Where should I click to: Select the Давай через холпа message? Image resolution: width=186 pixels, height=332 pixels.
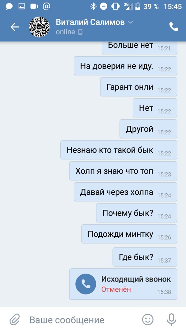[125, 192]
